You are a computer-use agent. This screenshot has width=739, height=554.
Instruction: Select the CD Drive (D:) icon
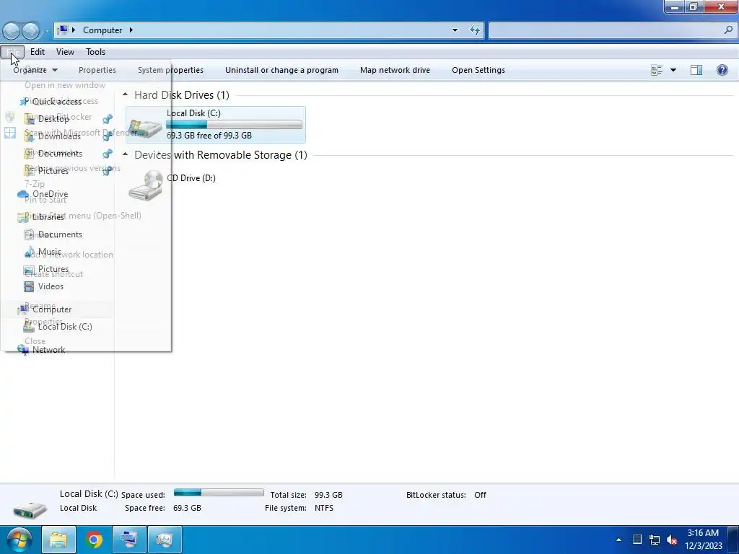[x=145, y=185]
